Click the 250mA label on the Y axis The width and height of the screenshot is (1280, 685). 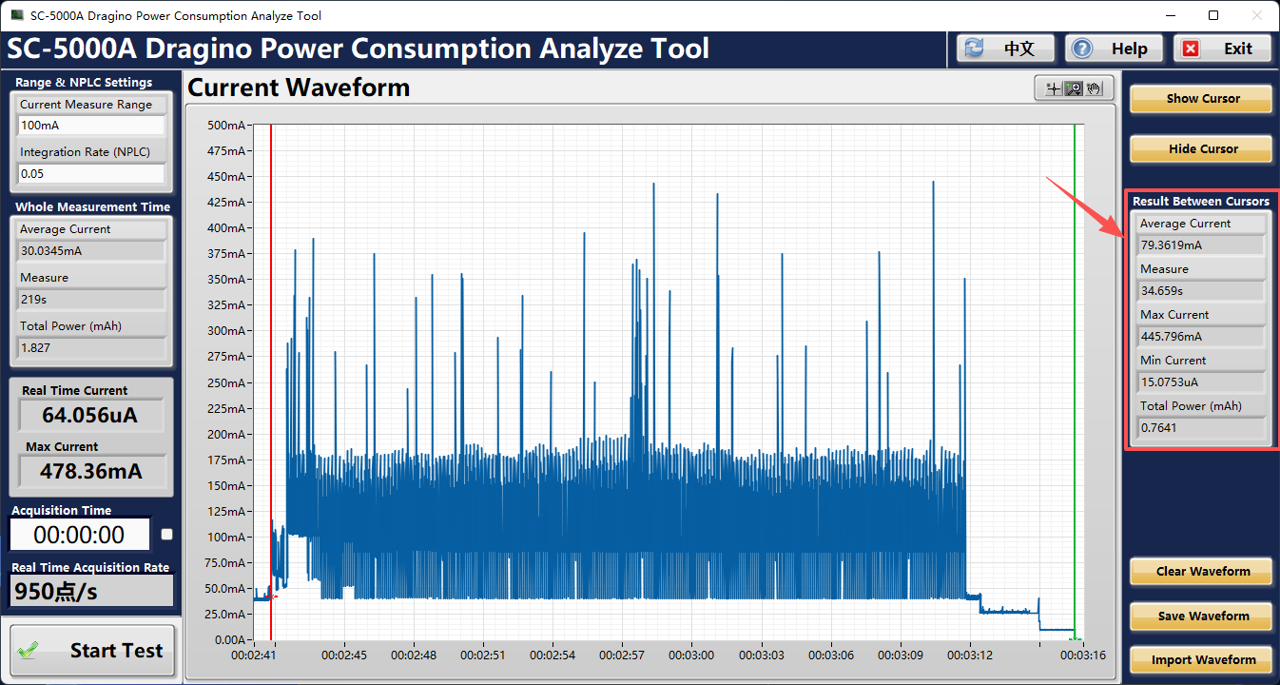(227, 382)
